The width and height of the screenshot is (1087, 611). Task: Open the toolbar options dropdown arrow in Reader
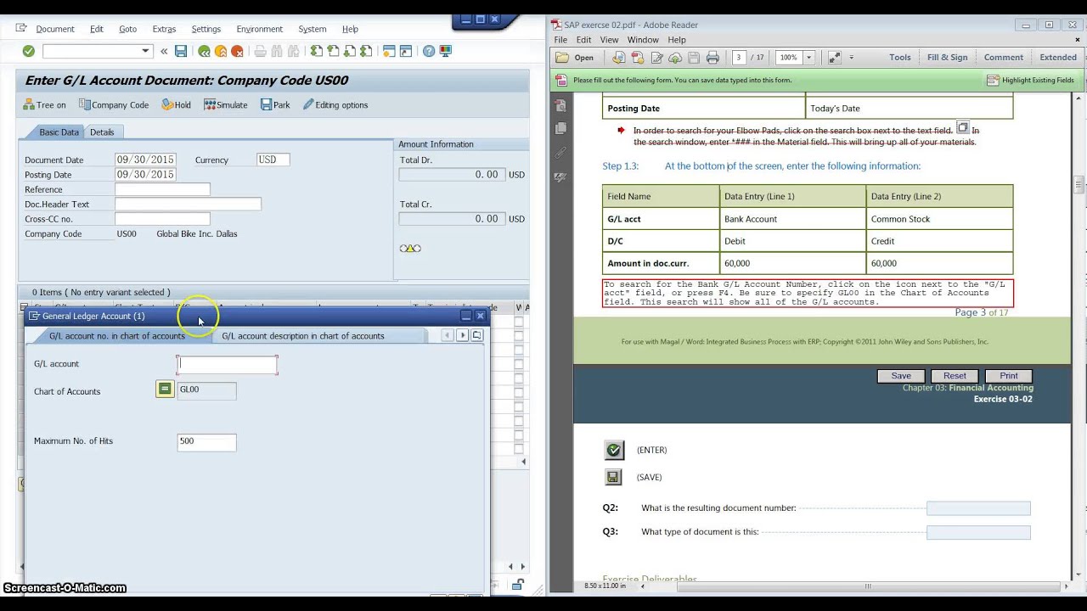pyautogui.click(x=851, y=58)
